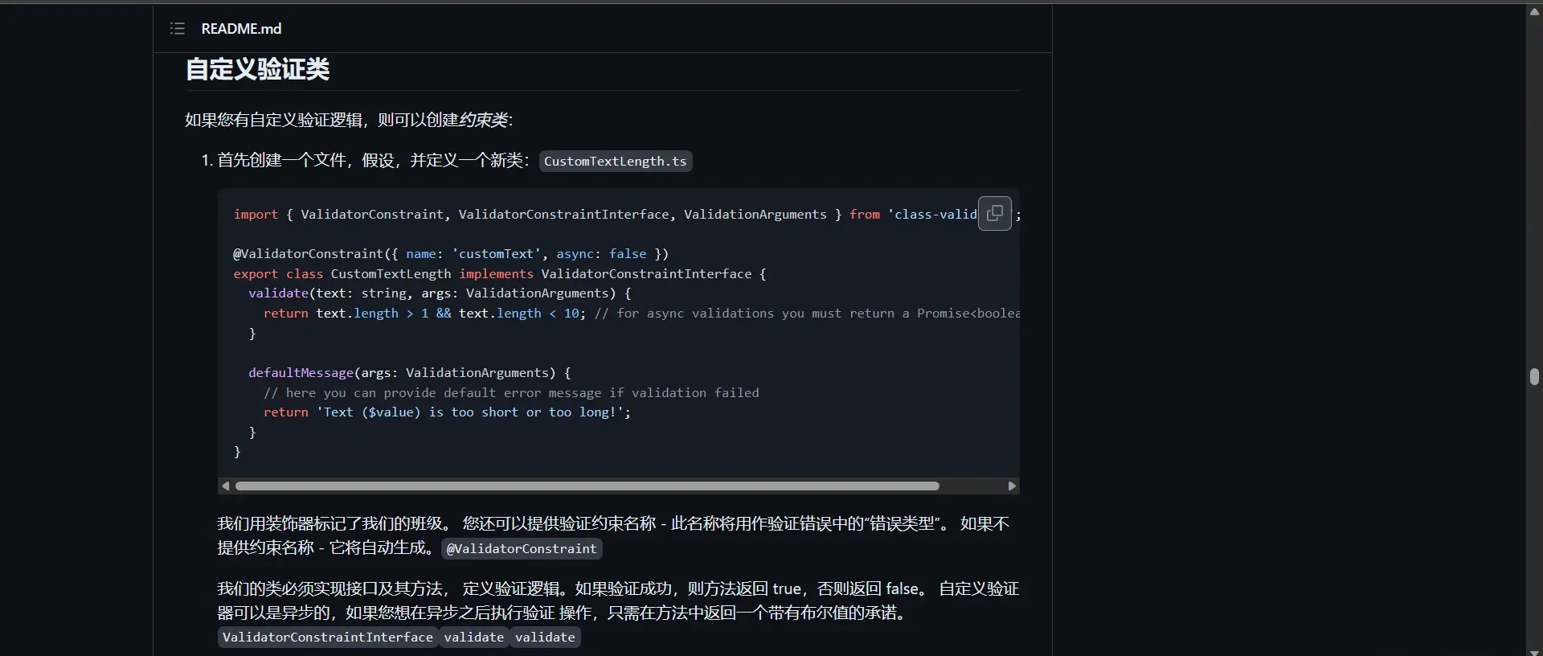Click the @ValidatorConstraint inline code tag
This screenshot has height=656, width=1543.
pos(522,549)
